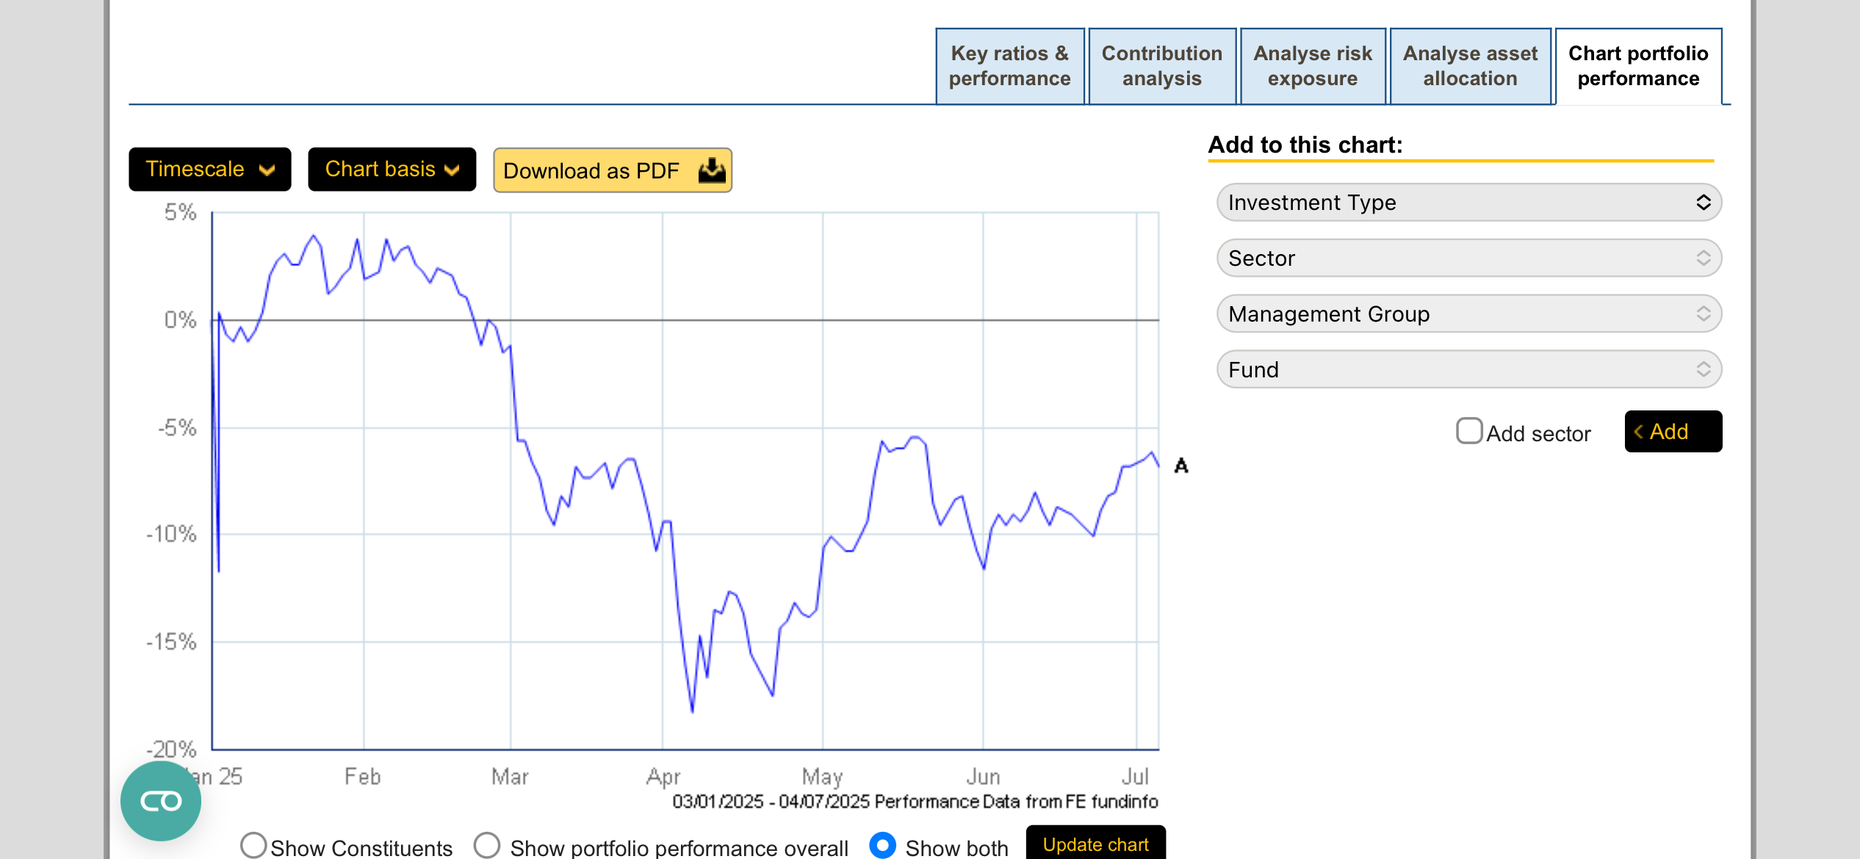Select Show Constituents radio button
1860x859 pixels.
[253, 845]
